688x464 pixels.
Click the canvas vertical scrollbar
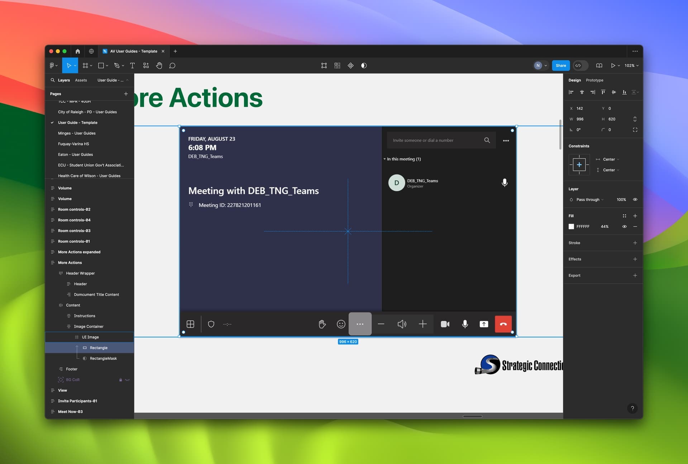coord(560,135)
